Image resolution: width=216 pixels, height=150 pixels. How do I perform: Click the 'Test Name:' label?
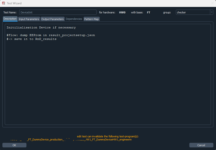coord(10,12)
